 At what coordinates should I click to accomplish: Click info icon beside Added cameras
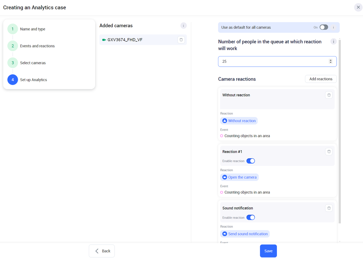183,26
